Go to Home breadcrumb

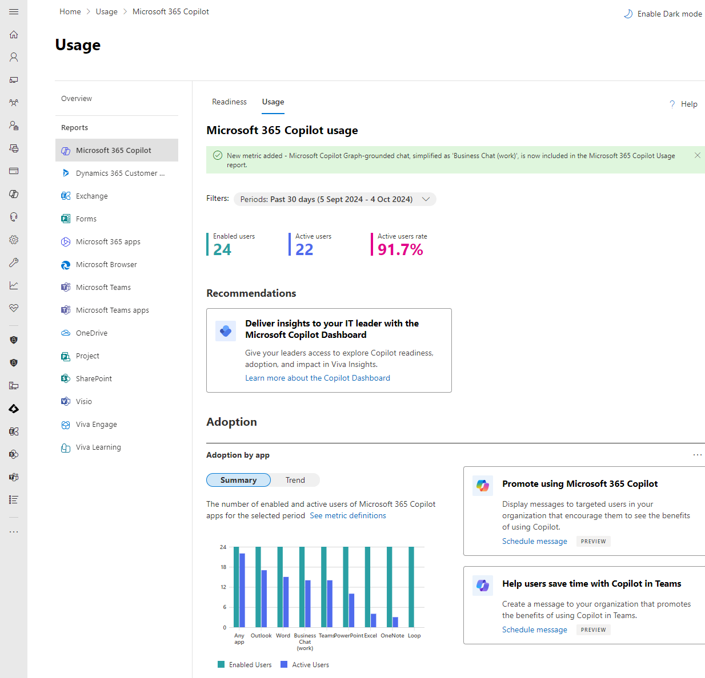click(70, 11)
